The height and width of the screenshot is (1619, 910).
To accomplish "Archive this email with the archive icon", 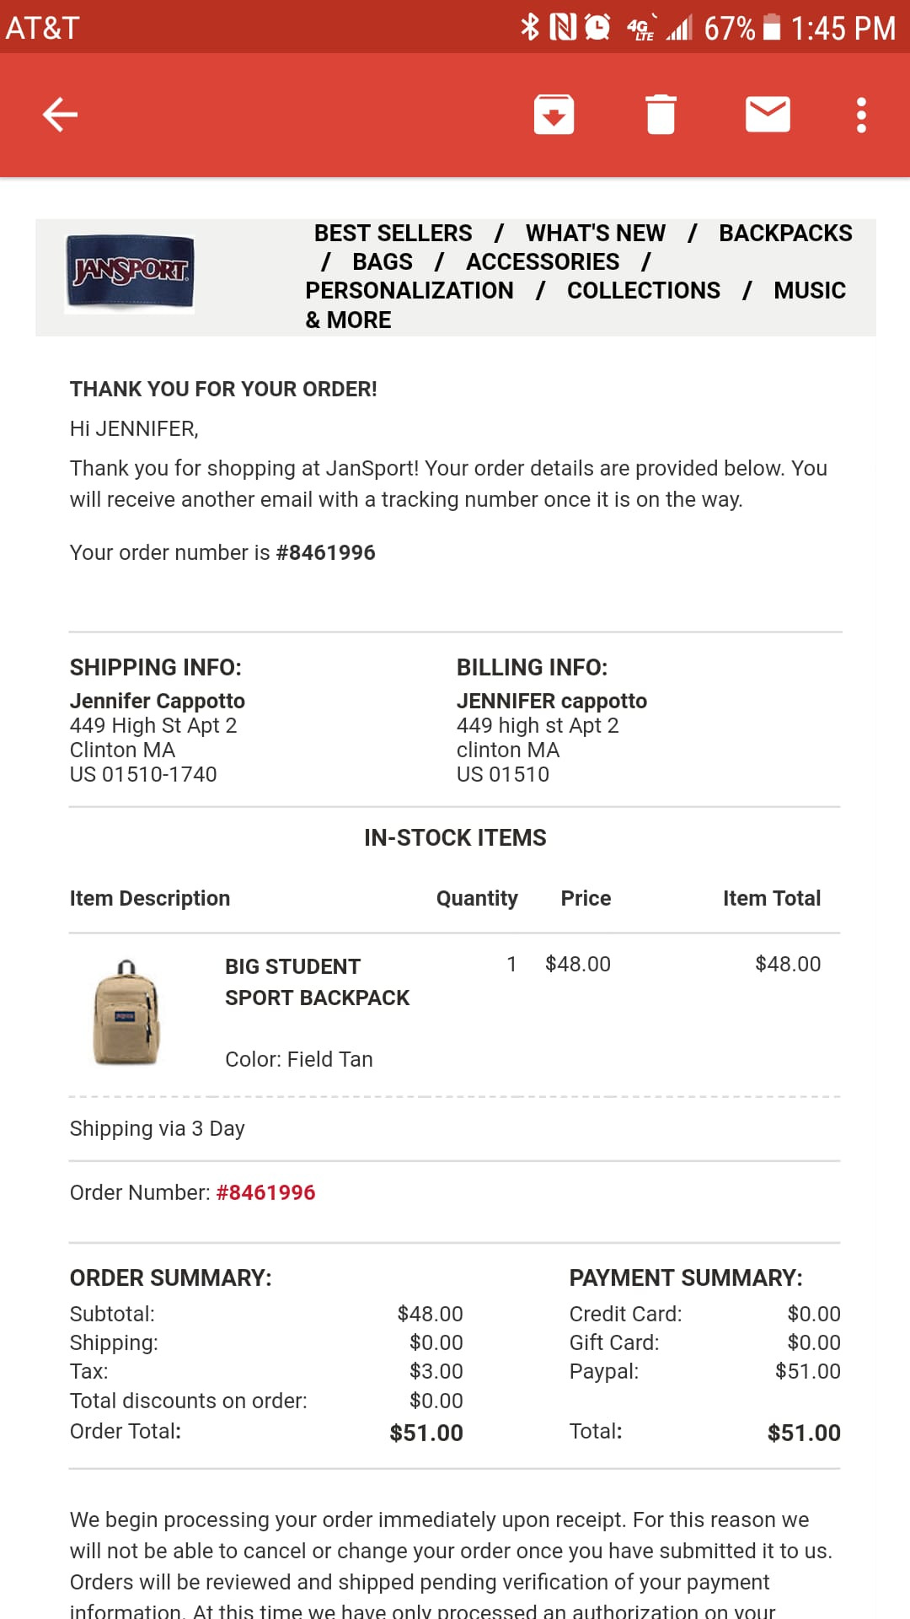I will click(554, 115).
